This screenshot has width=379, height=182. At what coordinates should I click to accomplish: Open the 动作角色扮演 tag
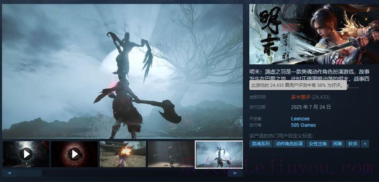289,144
